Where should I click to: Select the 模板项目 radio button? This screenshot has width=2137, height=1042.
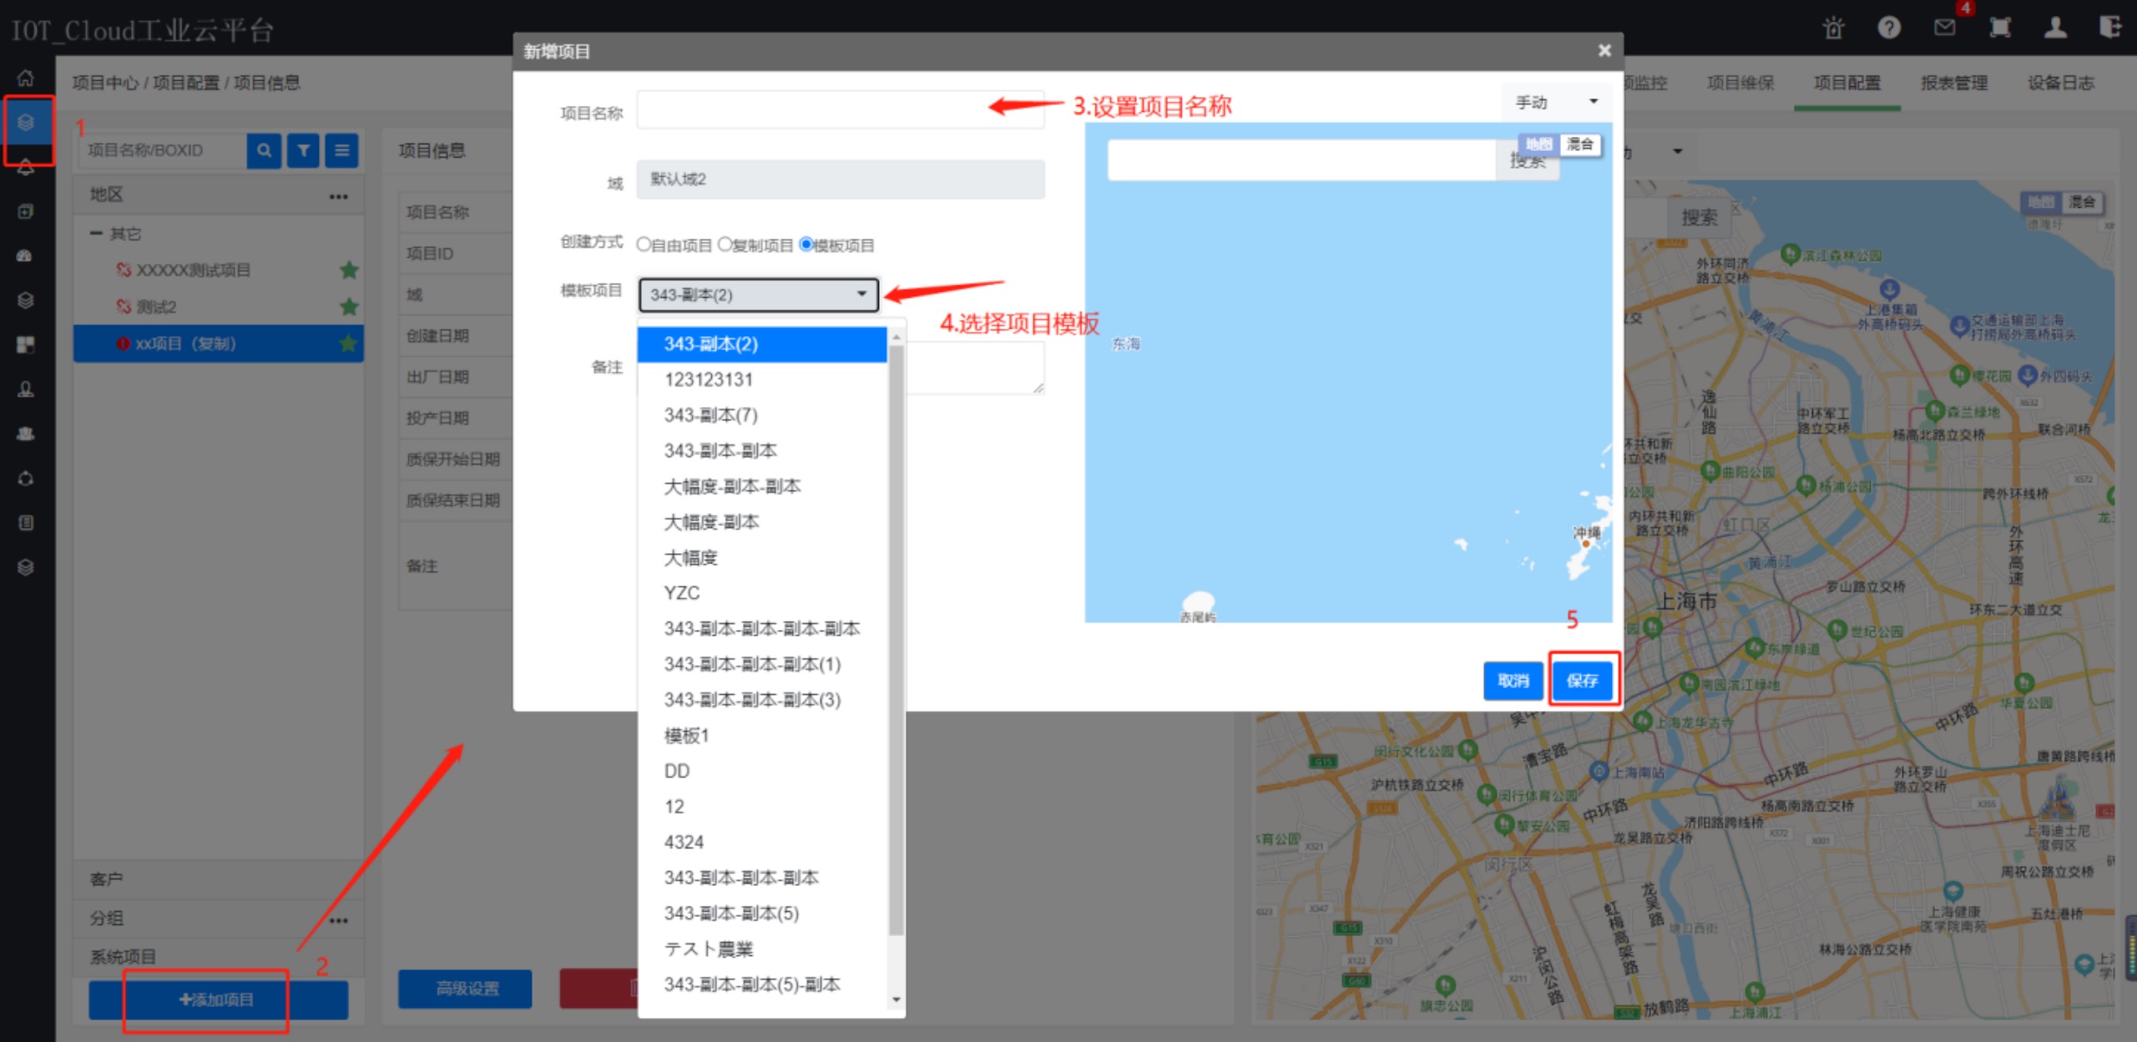806,244
